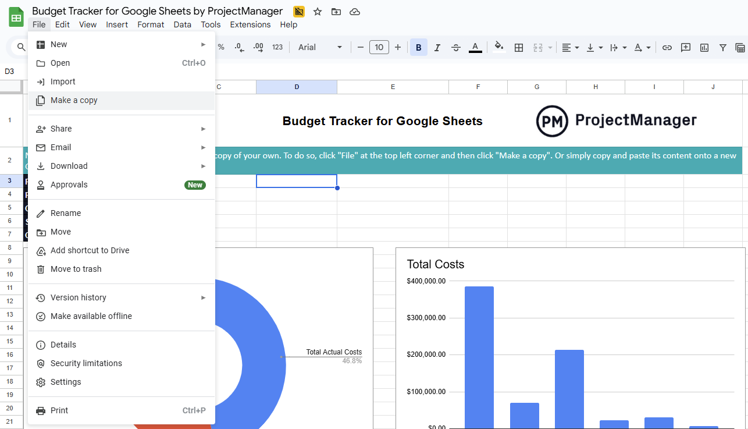Open the text rotation dropdown
The height and width of the screenshot is (429, 748).
coord(642,47)
